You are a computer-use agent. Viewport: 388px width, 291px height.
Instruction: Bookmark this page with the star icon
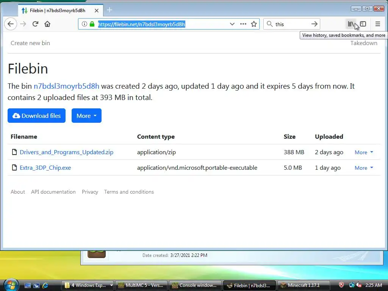coord(253,24)
